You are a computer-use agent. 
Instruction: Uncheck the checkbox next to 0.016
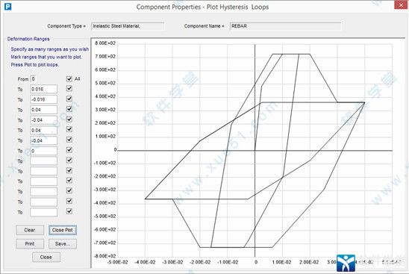pyautogui.click(x=69, y=89)
